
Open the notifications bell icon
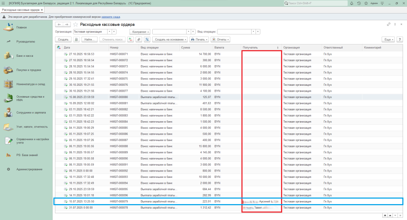[352, 3]
